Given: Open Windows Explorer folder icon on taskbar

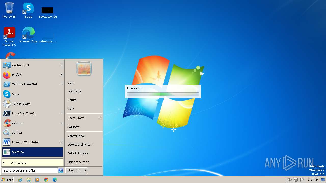Looking at the screenshot, I should [29, 180].
